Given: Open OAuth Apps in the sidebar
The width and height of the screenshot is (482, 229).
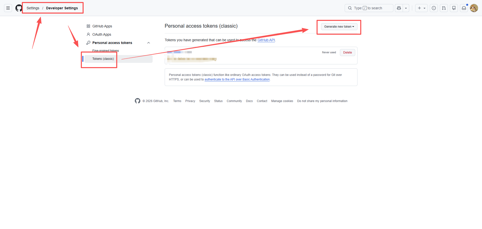Looking at the screenshot, I should pos(102,34).
